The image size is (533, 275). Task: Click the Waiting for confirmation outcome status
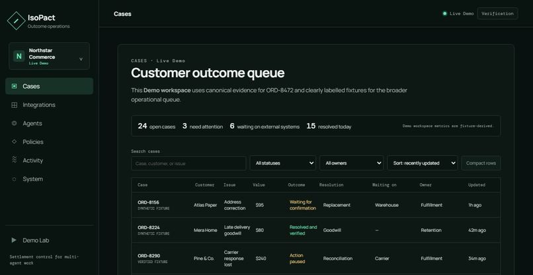click(x=302, y=205)
